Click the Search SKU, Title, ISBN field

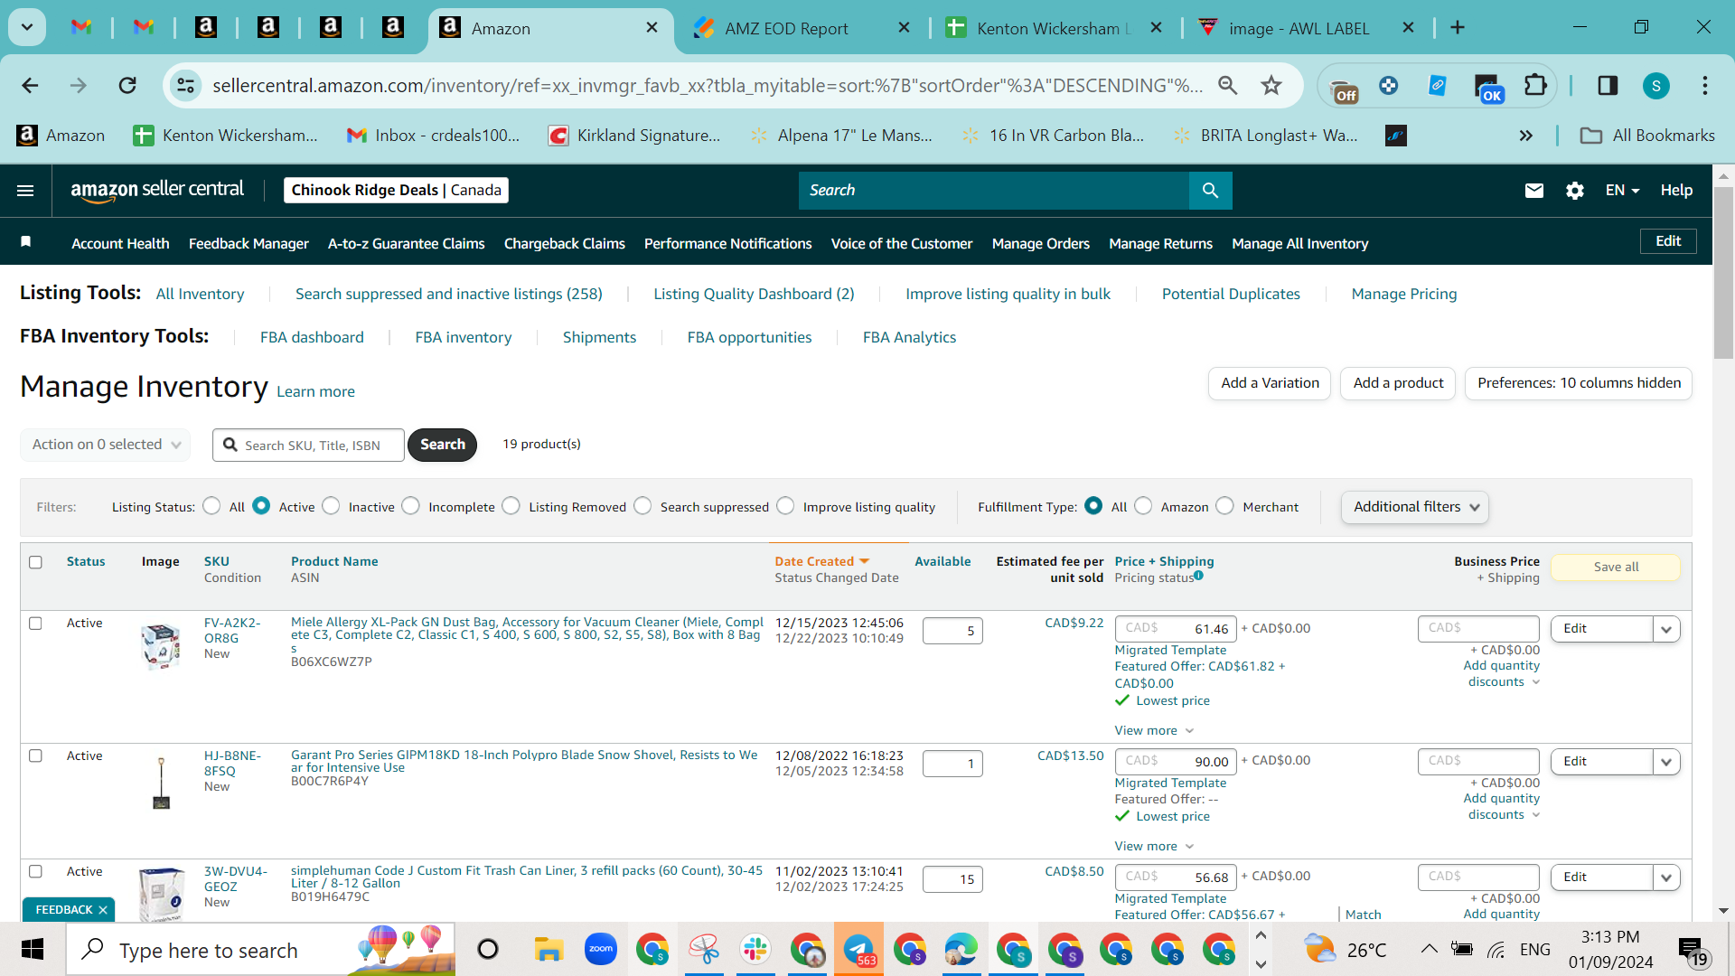[309, 446]
